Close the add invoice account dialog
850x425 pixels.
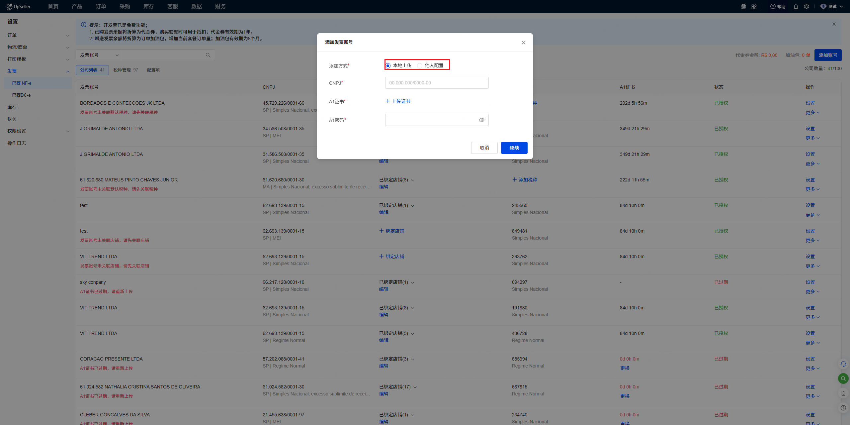[523, 43]
